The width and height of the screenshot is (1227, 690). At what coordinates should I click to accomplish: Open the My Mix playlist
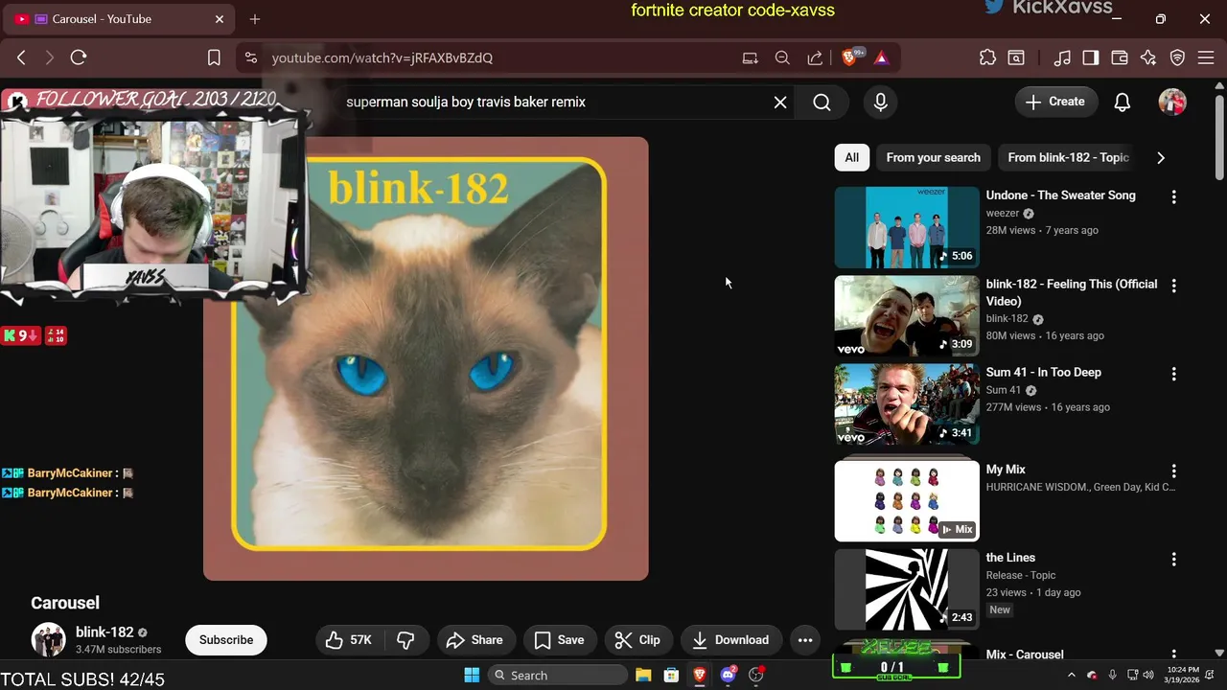pyautogui.click(x=907, y=500)
